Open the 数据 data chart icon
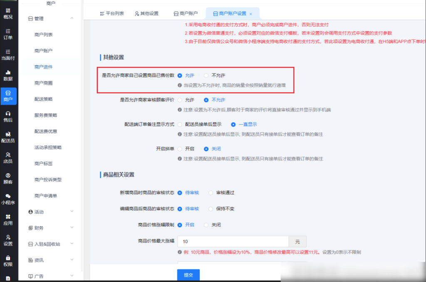The height and width of the screenshot is (282, 426). (8, 75)
